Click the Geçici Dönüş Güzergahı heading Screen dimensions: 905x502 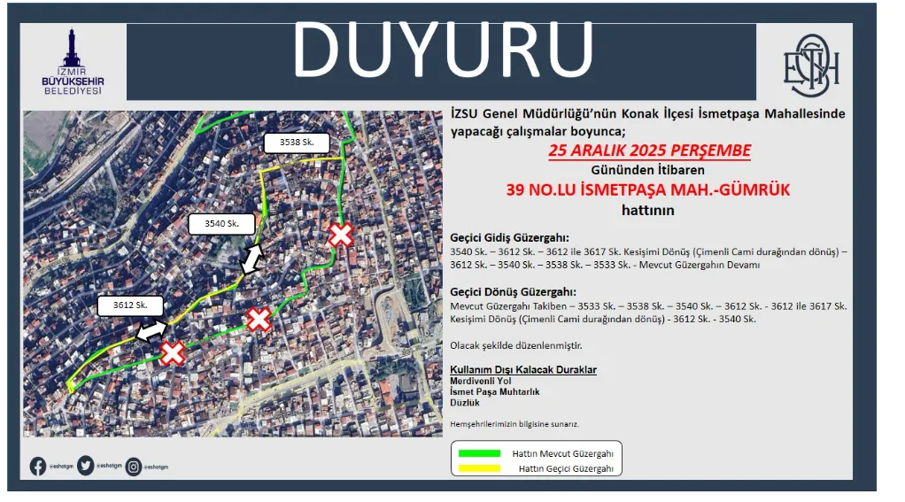point(513,292)
